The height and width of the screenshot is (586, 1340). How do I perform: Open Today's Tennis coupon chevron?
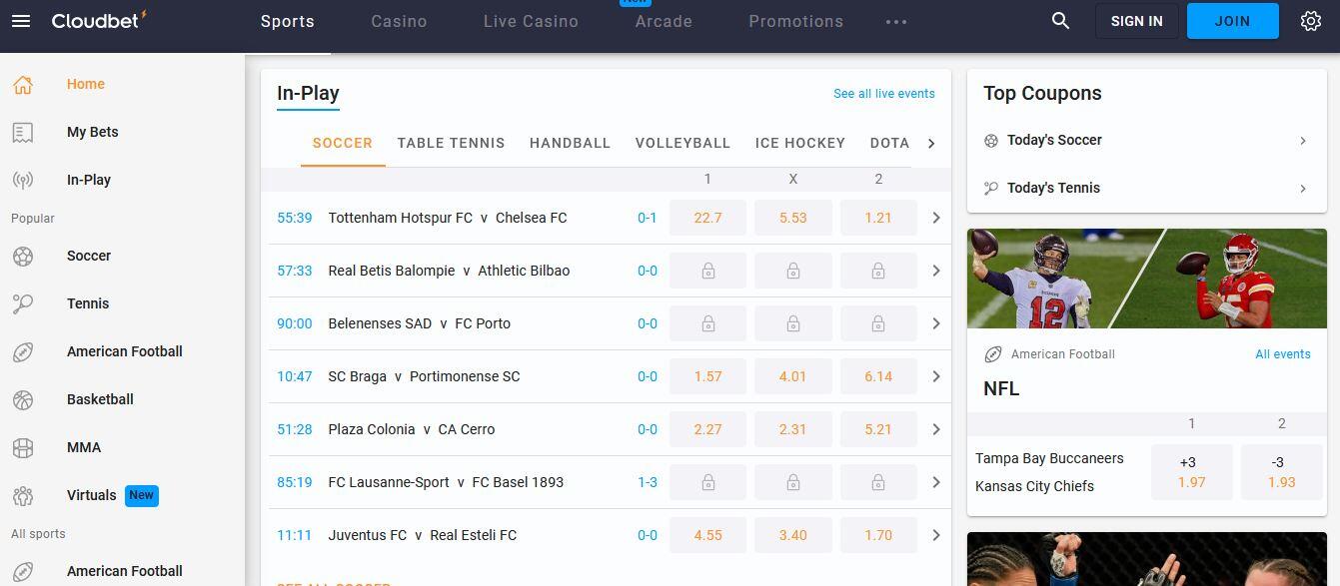pyautogui.click(x=1303, y=188)
